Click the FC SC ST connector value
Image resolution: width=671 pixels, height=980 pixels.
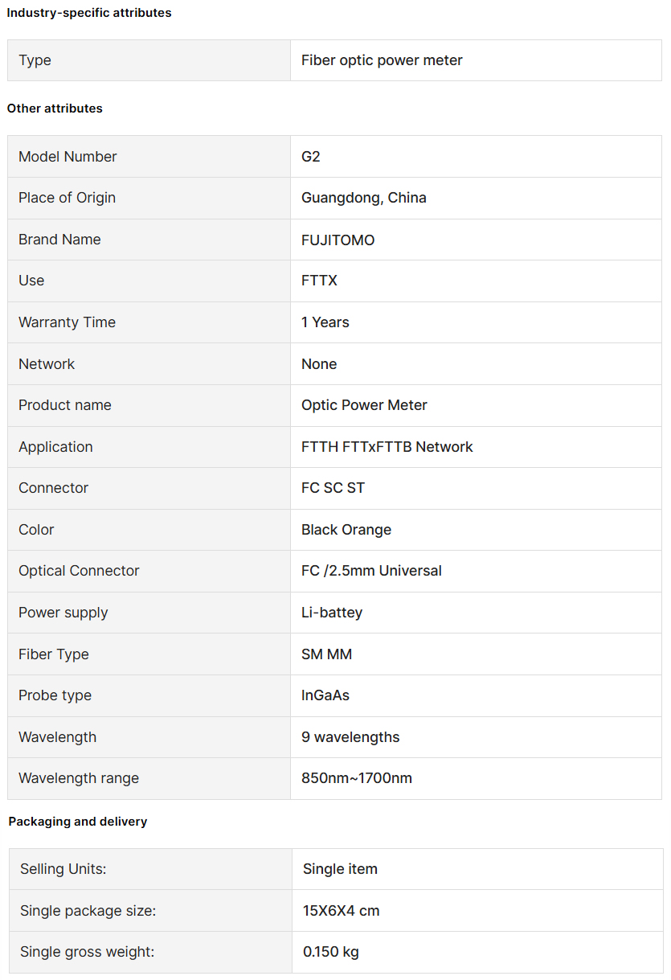pyautogui.click(x=333, y=488)
